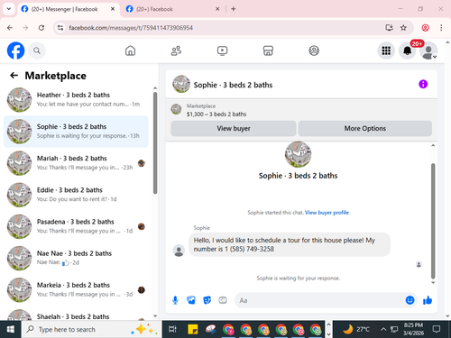Open the Heather 3 beds 2 baths conversation
The image size is (451, 338).
[x=76, y=100]
